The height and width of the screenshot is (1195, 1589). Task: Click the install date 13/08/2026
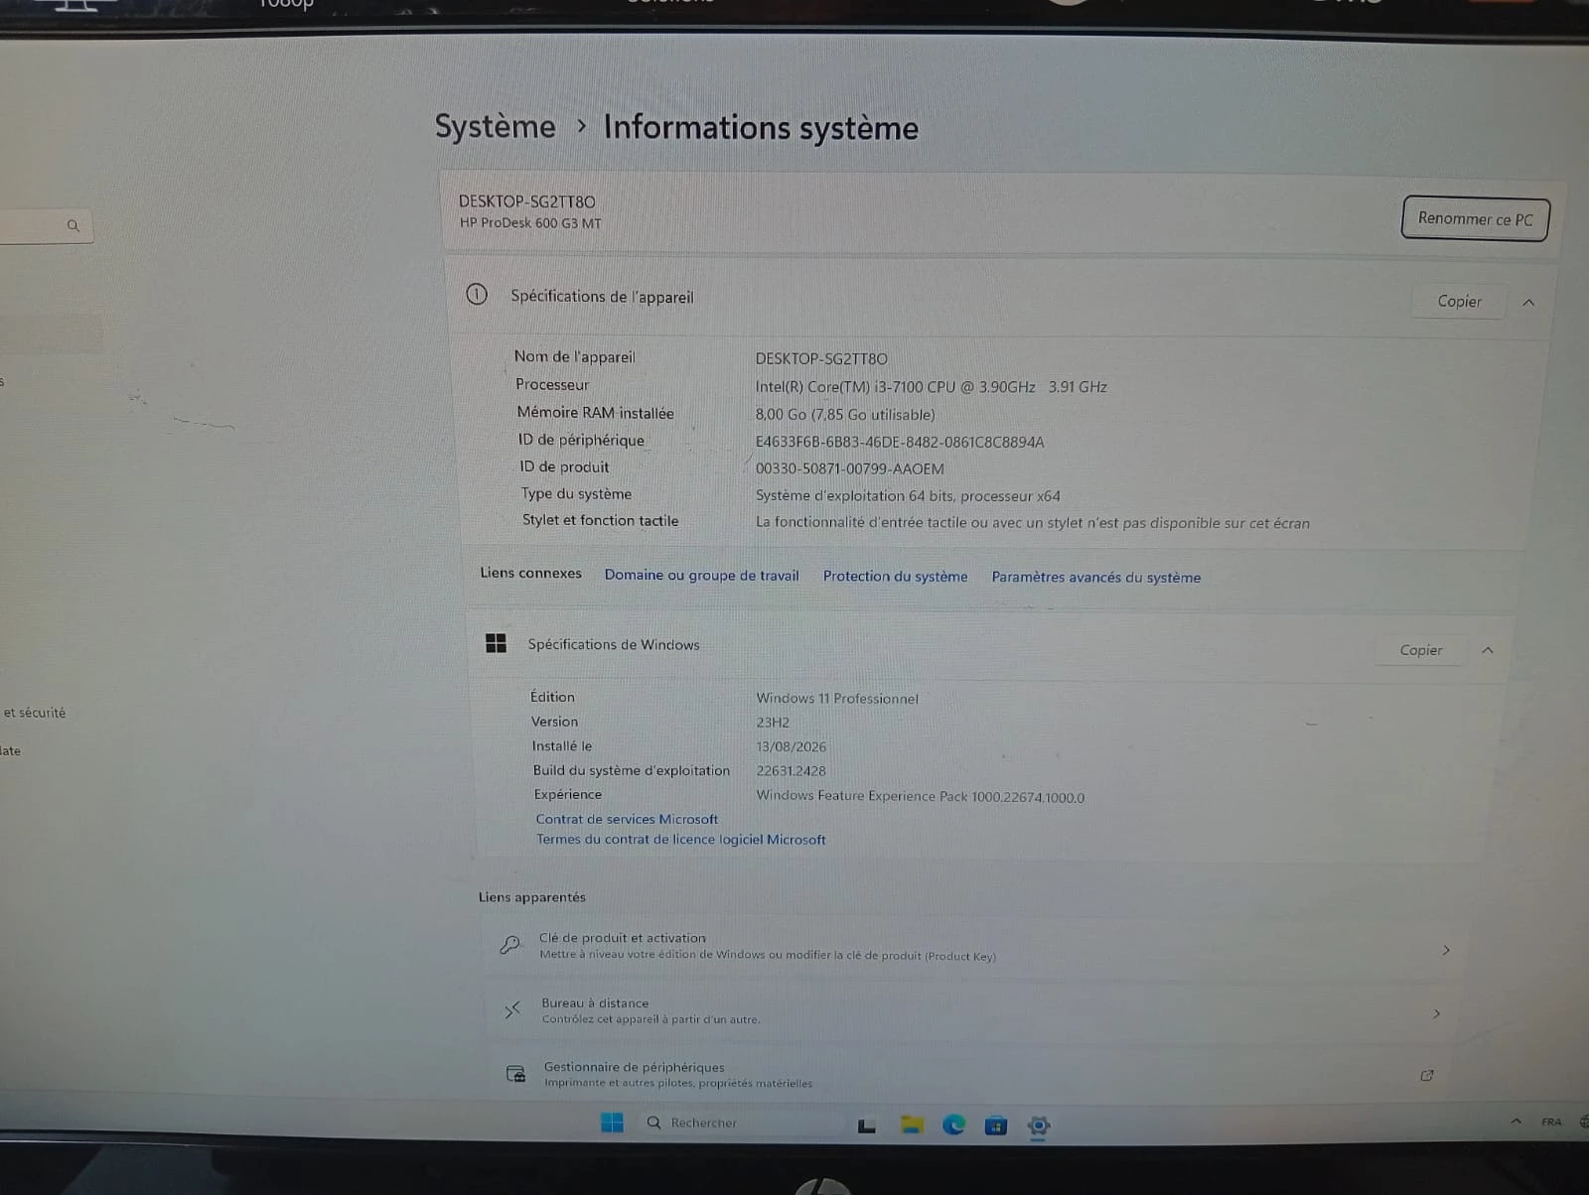791,746
